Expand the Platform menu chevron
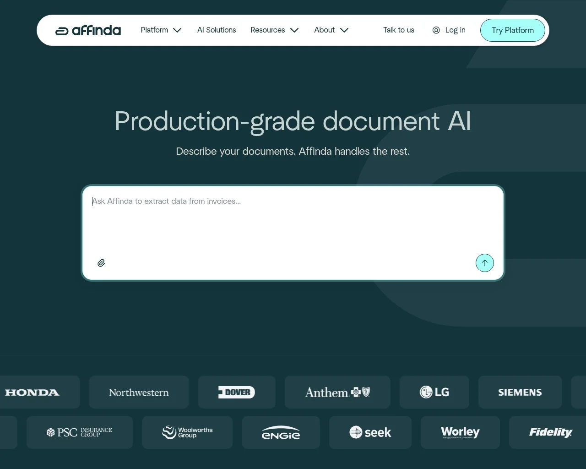The width and height of the screenshot is (586, 469). point(177,30)
